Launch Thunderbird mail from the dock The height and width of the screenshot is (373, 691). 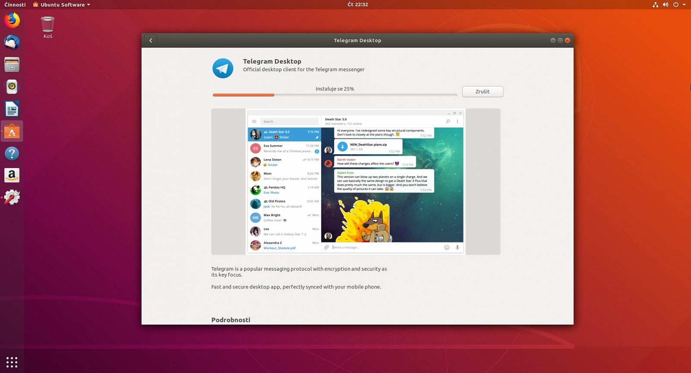[x=12, y=42]
